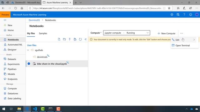Open File Explorer from taskbar
Image resolution: width=200 pixels, height=112 pixels.
click(x=19, y=109)
